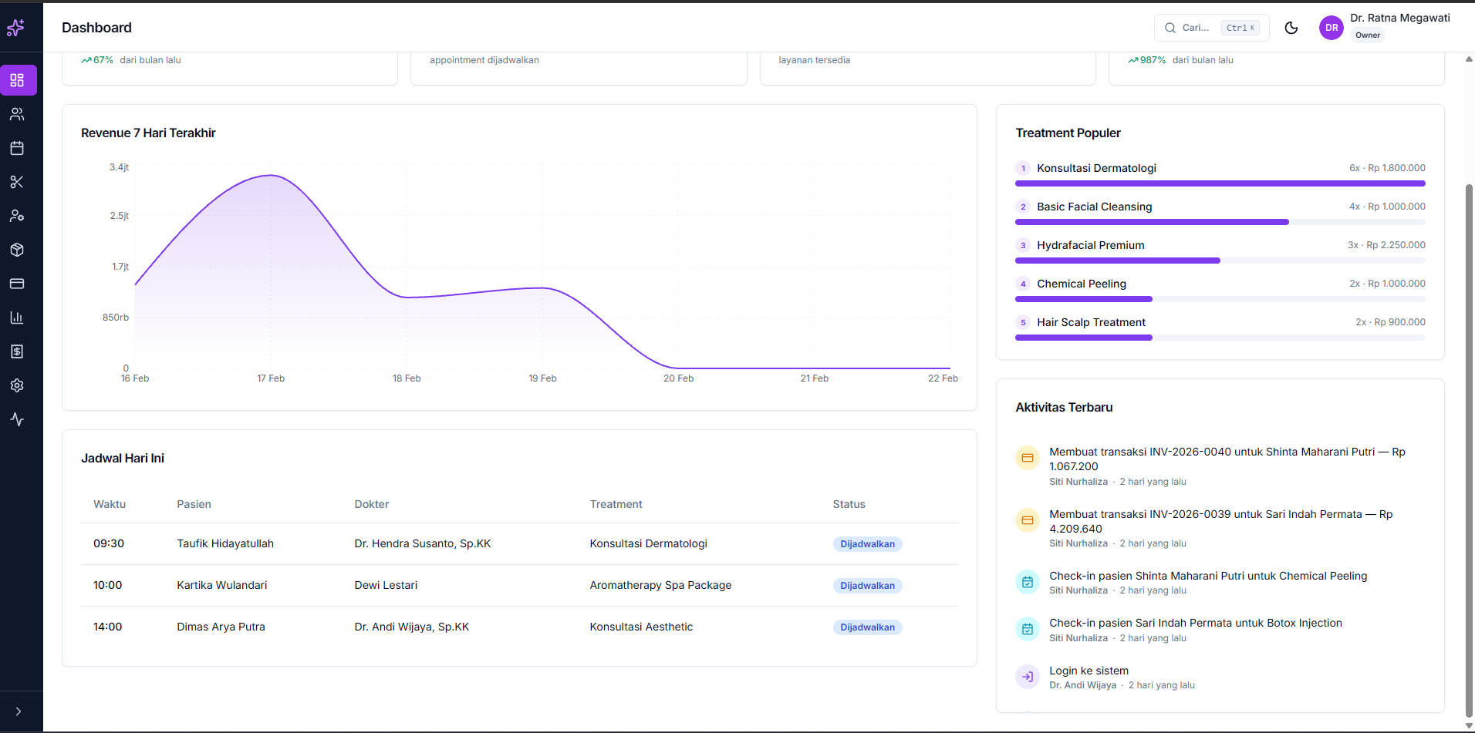This screenshot has width=1475, height=733.
Task: Click the Konsultasi Dermatologi progress bar
Action: coord(1220,183)
